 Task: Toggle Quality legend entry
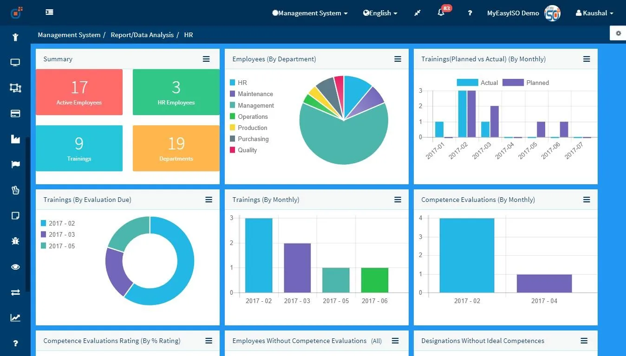(x=243, y=150)
